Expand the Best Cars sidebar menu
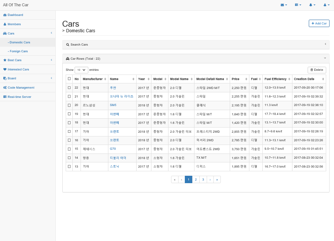The image size is (334, 241). [x=27, y=60]
